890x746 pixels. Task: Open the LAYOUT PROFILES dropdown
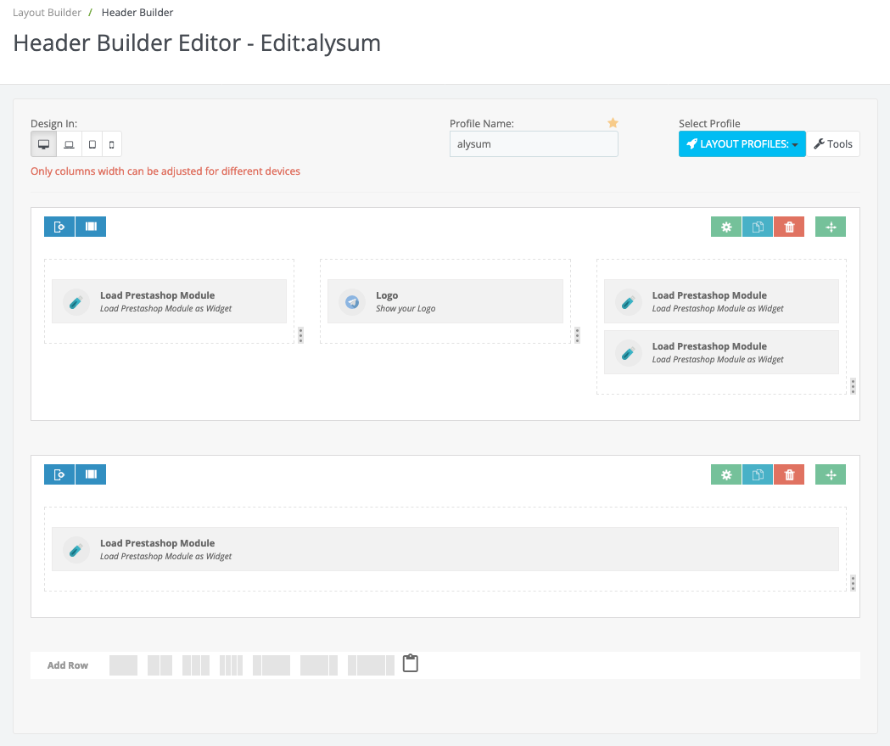coord(742,144)
